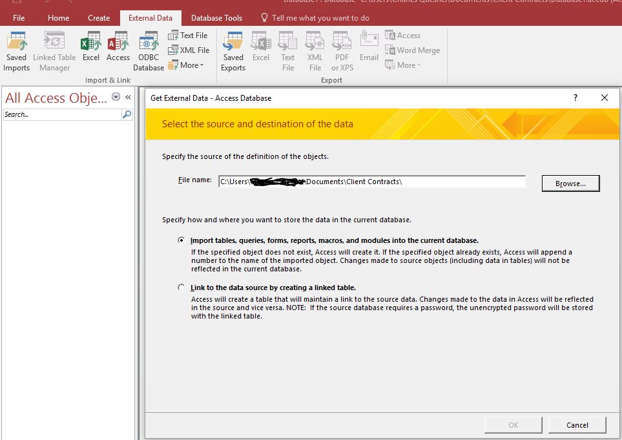Export via Email
Image resolution: width=622 pixels, height=440 pixels.
point(369,47)
